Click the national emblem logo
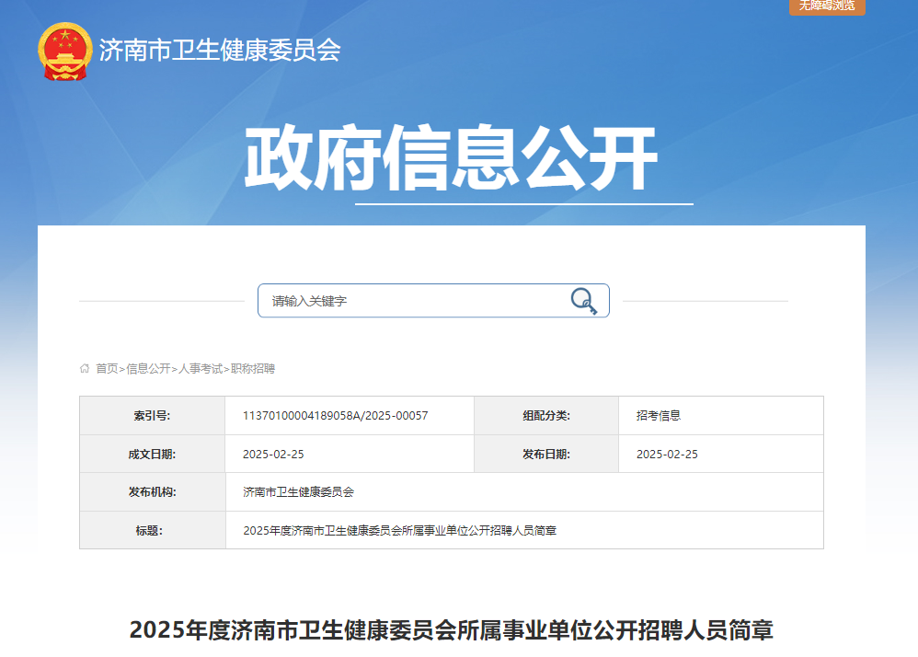 click(65, 51)
